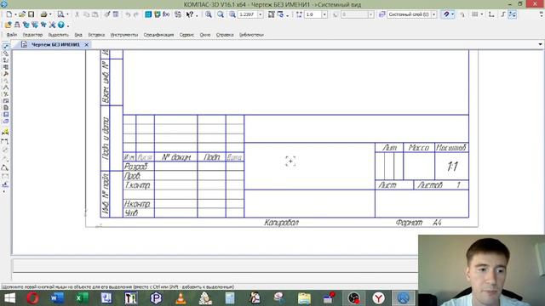The width and height of the screenshot is (545, 306).
Task: Click the blue help question-mark icon
Action: [60, 25]
